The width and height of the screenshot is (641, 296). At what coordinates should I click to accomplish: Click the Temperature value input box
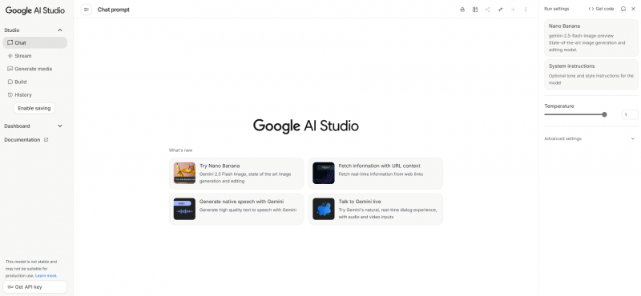(630, 114)
